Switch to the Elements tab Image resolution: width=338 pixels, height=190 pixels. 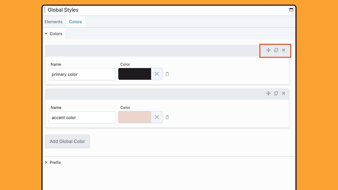tap(54, 22)
